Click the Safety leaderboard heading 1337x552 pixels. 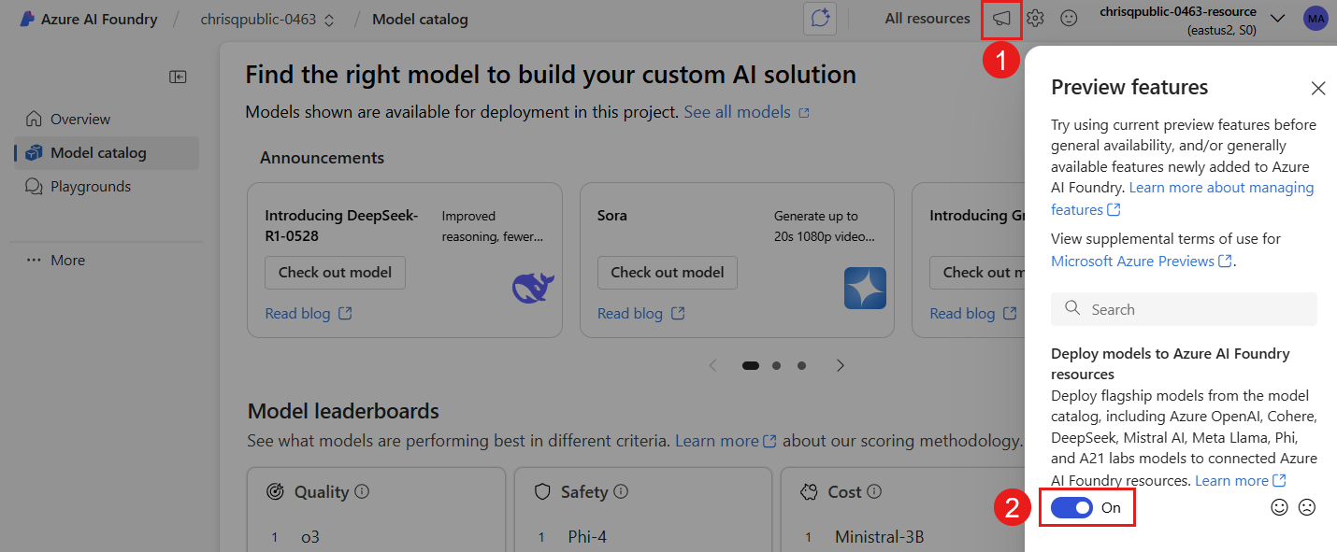pyautogui.click(x=584, y=491)
